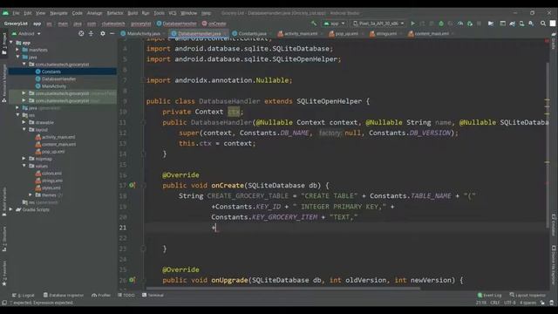Open the Favorites side tab

coord(4,273)
